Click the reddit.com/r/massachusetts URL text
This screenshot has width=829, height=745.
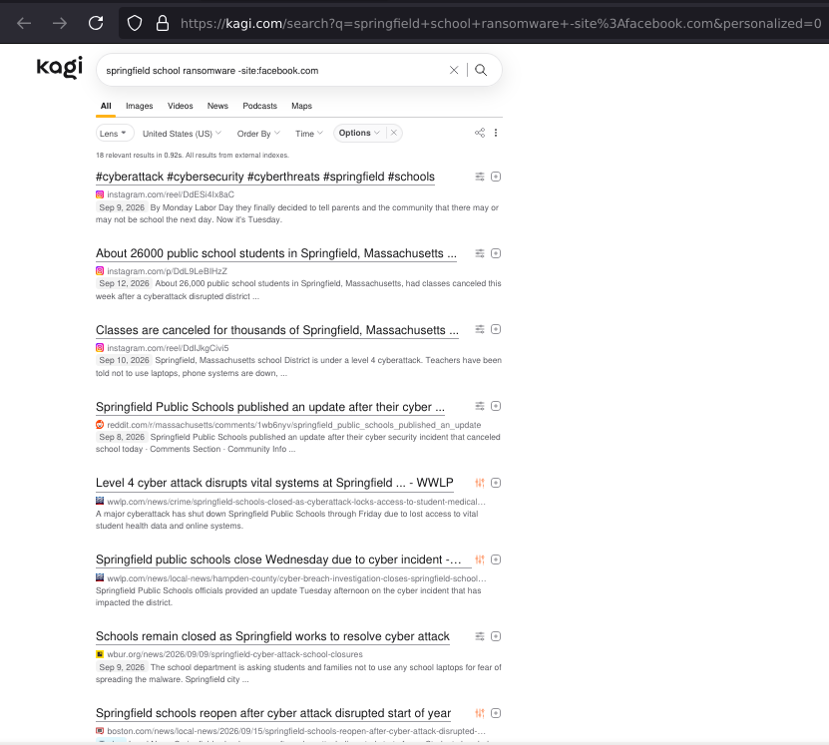pyautogui.click(x=294, y=425)
